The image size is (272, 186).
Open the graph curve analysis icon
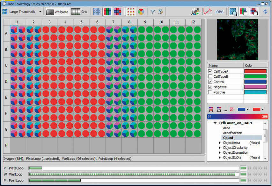click(207, 12)
